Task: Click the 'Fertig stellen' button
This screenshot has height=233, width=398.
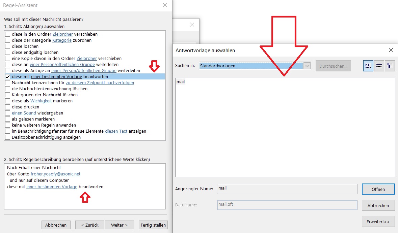Action: click(153, 225)
